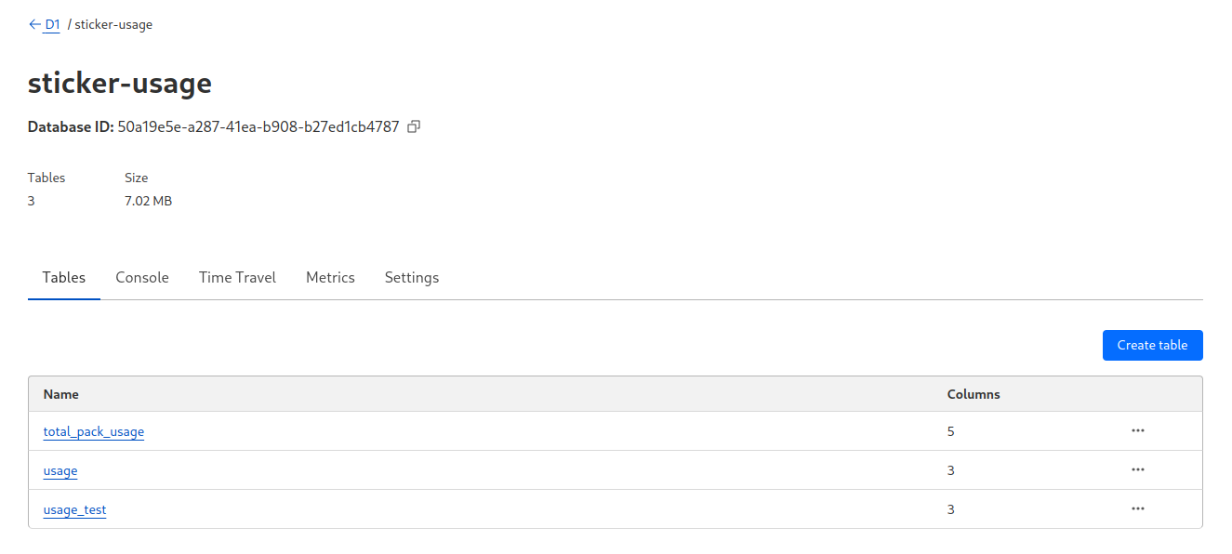Select the Tables tab
Viewport: 1232px width, 554px height.
(x=64, y=278)
